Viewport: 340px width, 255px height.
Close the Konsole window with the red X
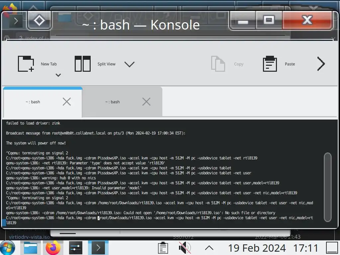(307, 20)
